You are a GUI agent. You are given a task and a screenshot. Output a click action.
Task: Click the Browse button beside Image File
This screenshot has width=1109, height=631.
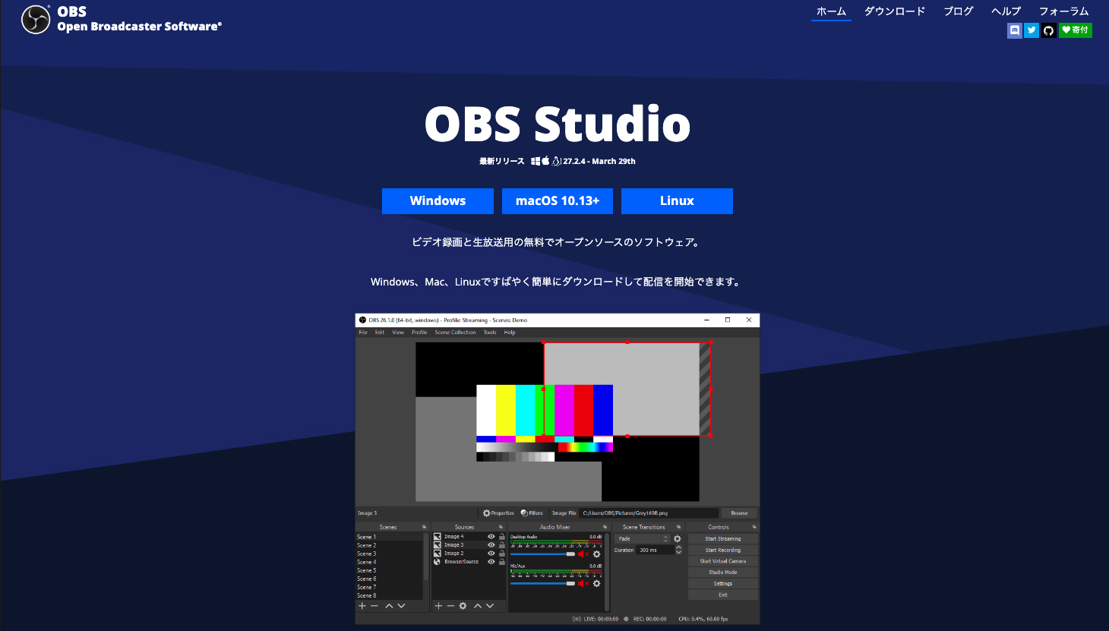739,513
